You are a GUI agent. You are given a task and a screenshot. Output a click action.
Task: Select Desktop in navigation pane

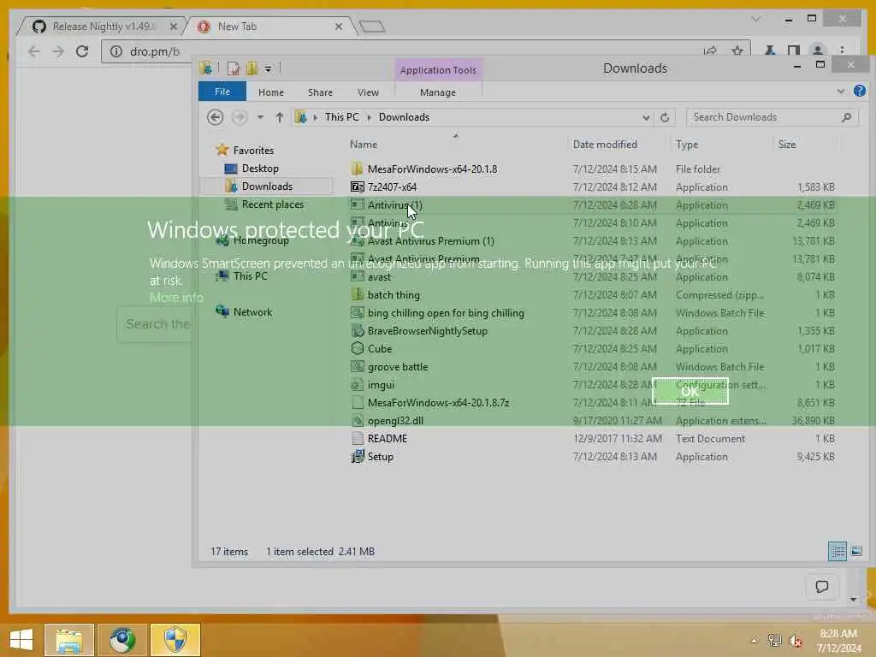(260, 169)
